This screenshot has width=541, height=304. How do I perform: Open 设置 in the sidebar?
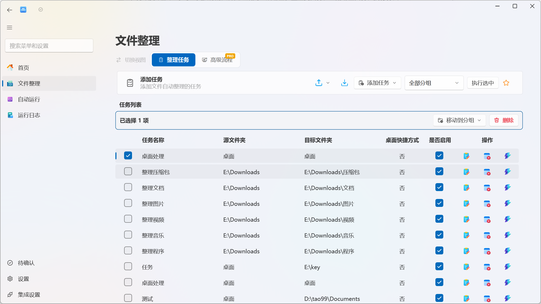49,279
